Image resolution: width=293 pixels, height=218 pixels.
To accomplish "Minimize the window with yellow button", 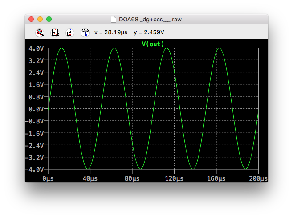I will pos(40,19).
